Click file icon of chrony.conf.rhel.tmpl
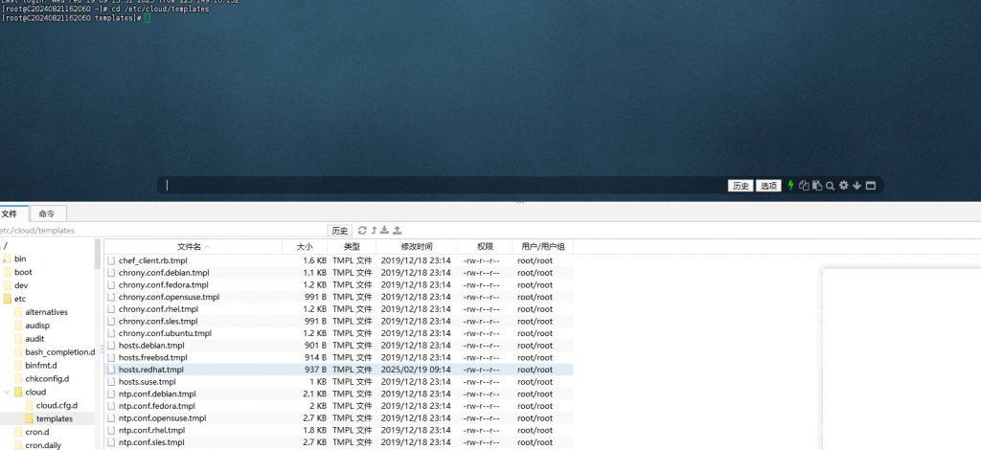Viewport: 981px width, 450px height. pyautogui.click(x=111, y=308)
